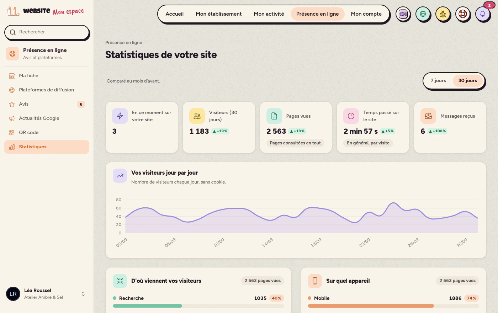Click the lightning icon on 'En ce moment' card
This screenshot has height=313, width=498.
(x=120, y=116)
